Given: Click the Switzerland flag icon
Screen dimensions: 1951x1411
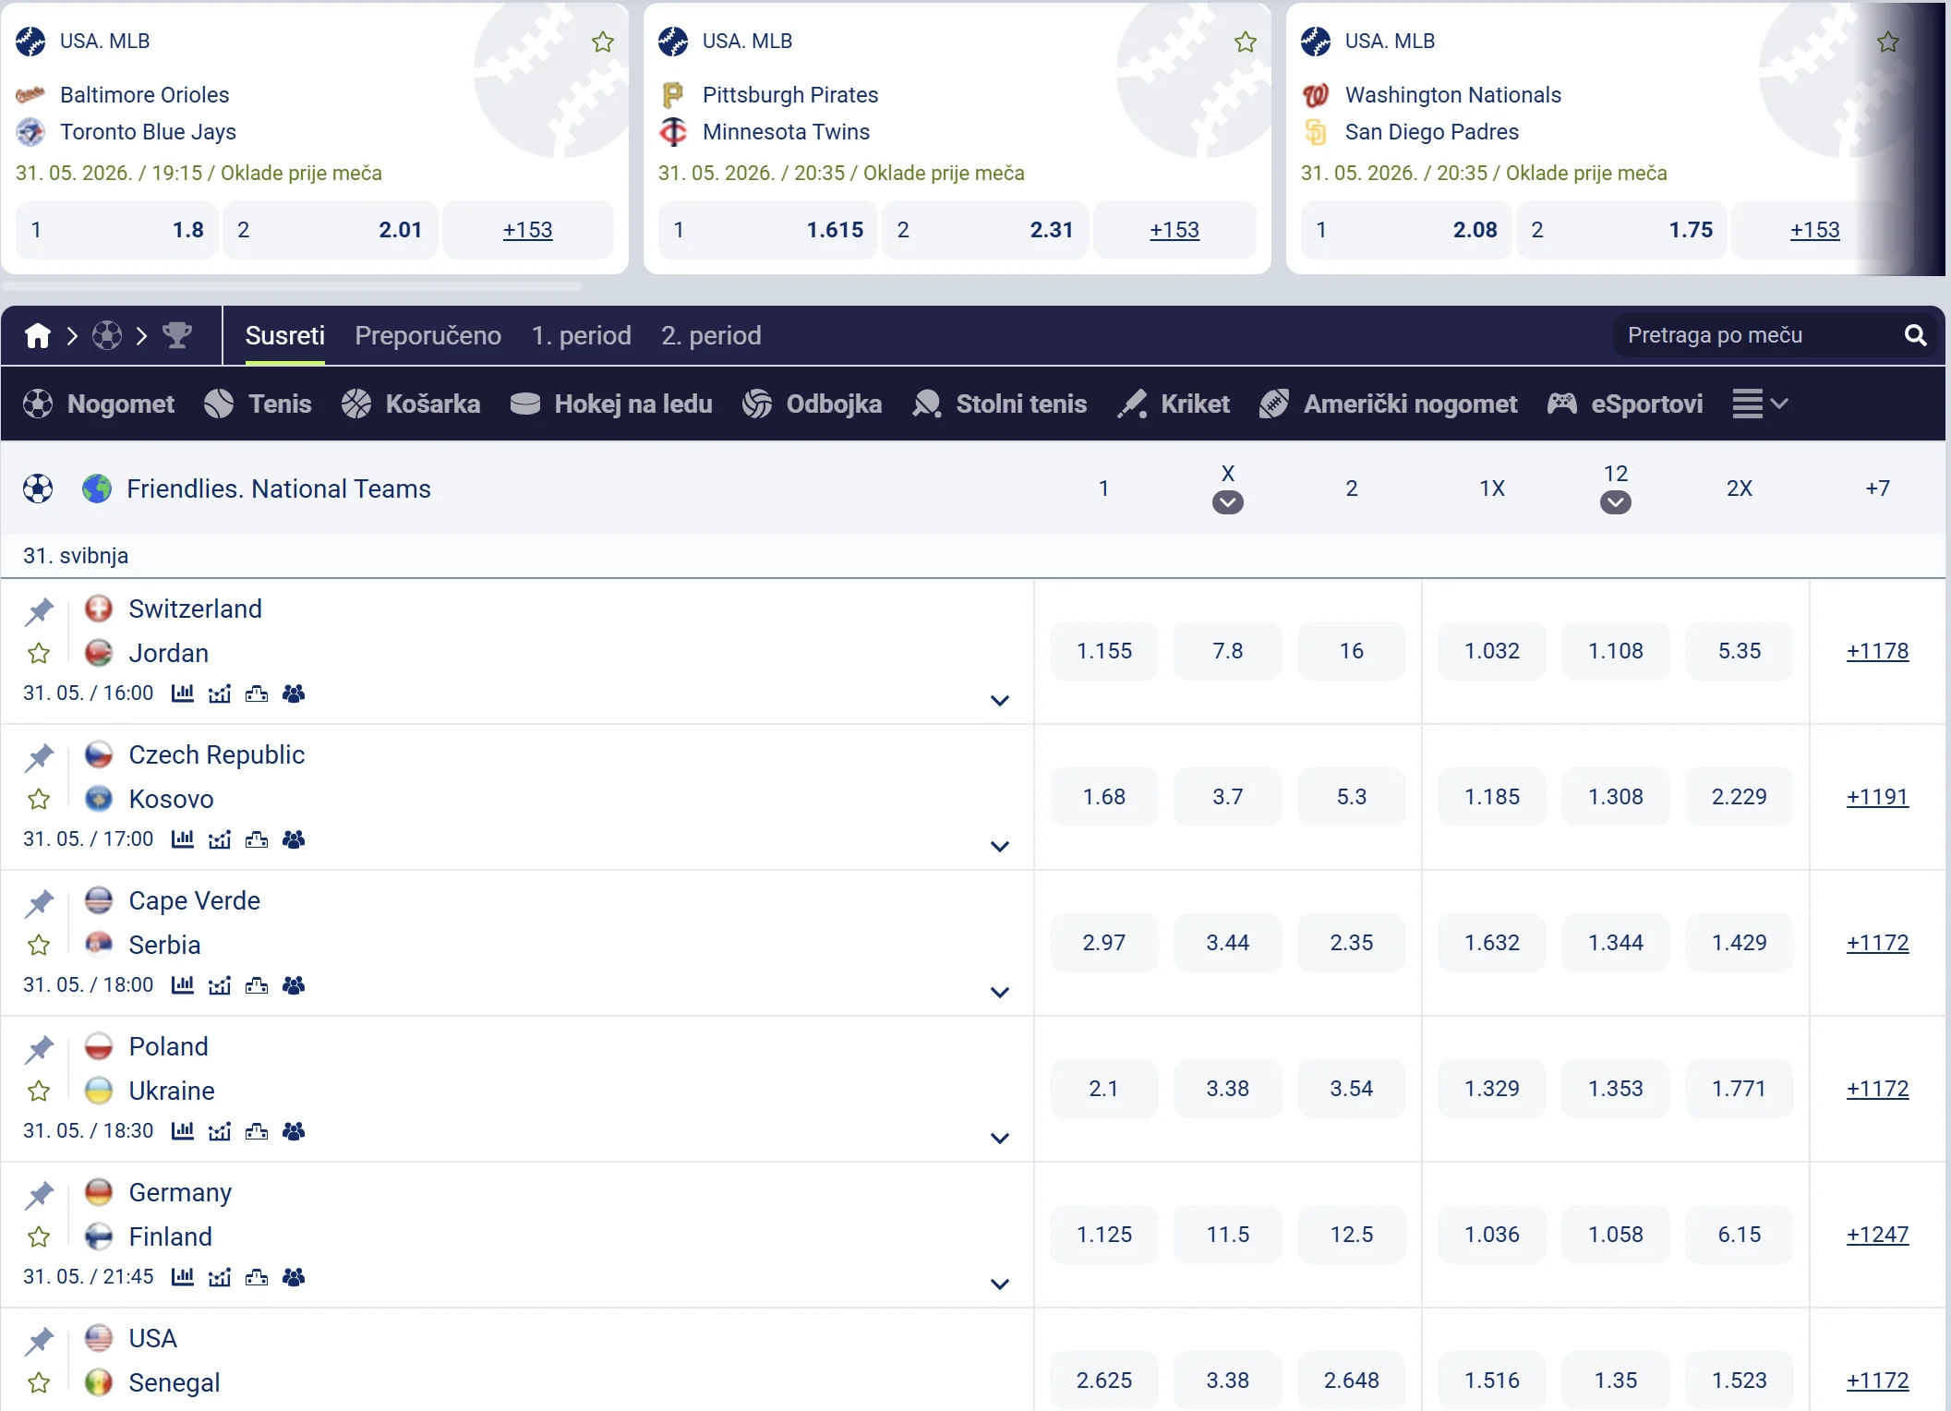Looking at the screenshot, I should pos(99,609).
